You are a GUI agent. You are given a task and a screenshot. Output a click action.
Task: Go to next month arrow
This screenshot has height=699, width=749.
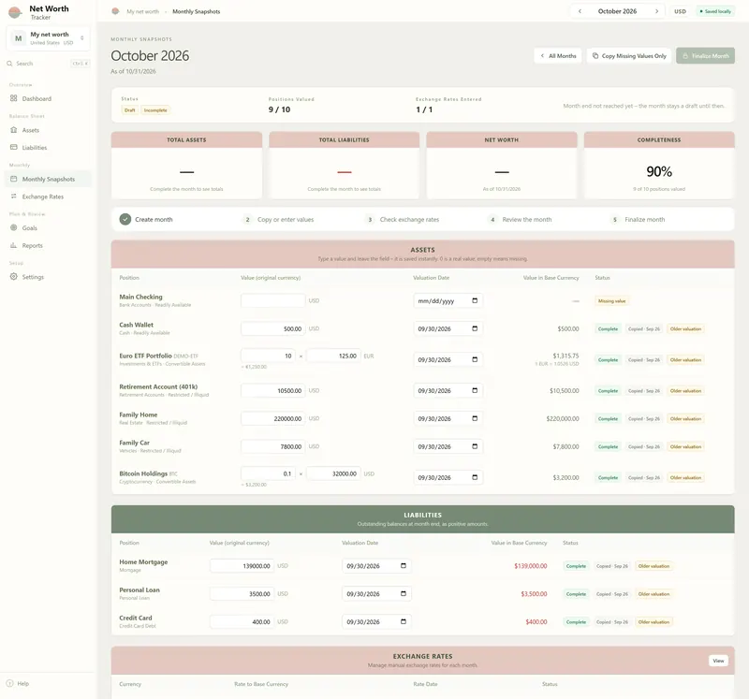click(x=657, y=11)
